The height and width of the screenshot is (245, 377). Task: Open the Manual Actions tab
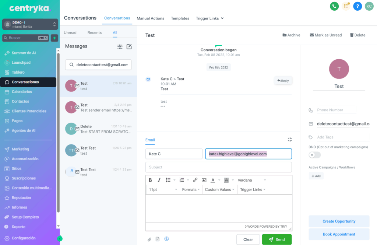[x=150, y=18]
